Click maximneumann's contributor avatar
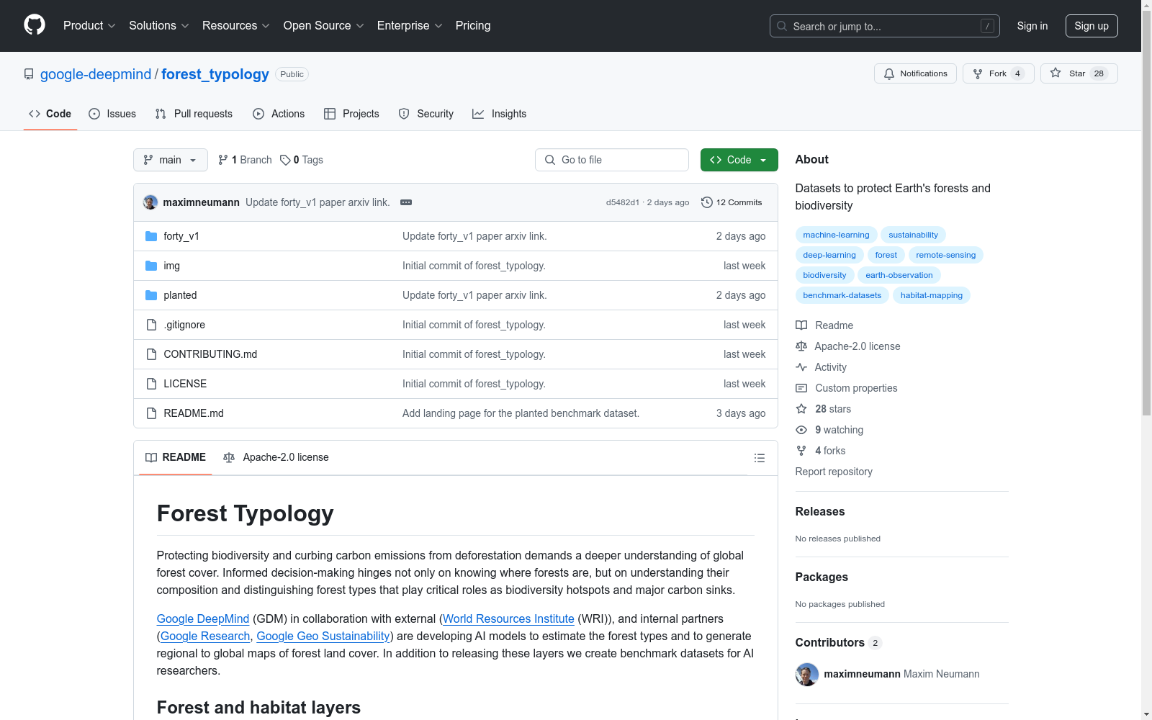The width and height of the screenshot is (1152, 720). tap(807, 675)
